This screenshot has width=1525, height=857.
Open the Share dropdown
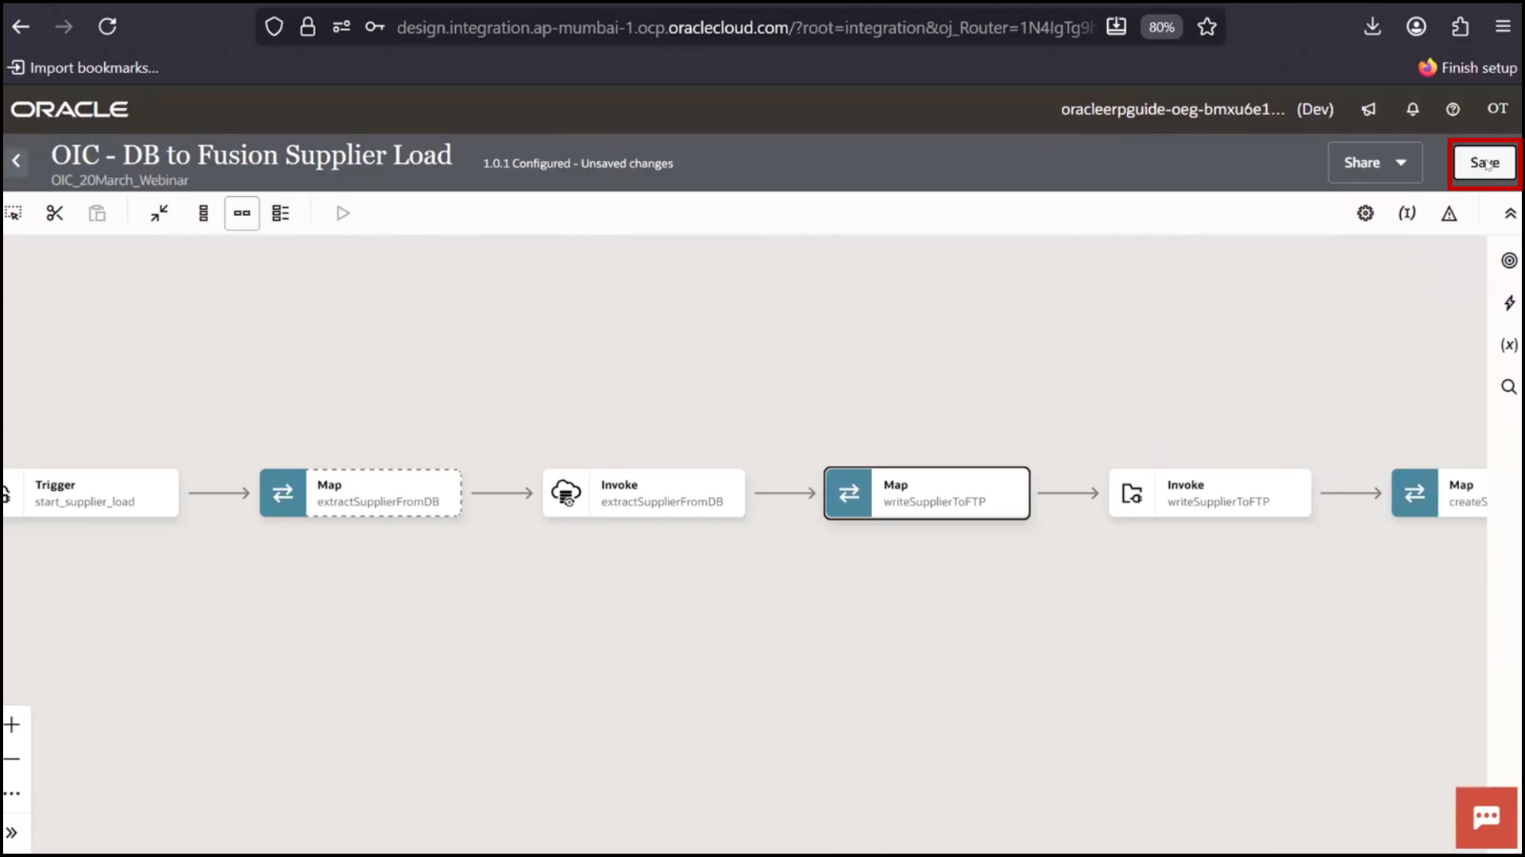tap(1375, 163)
